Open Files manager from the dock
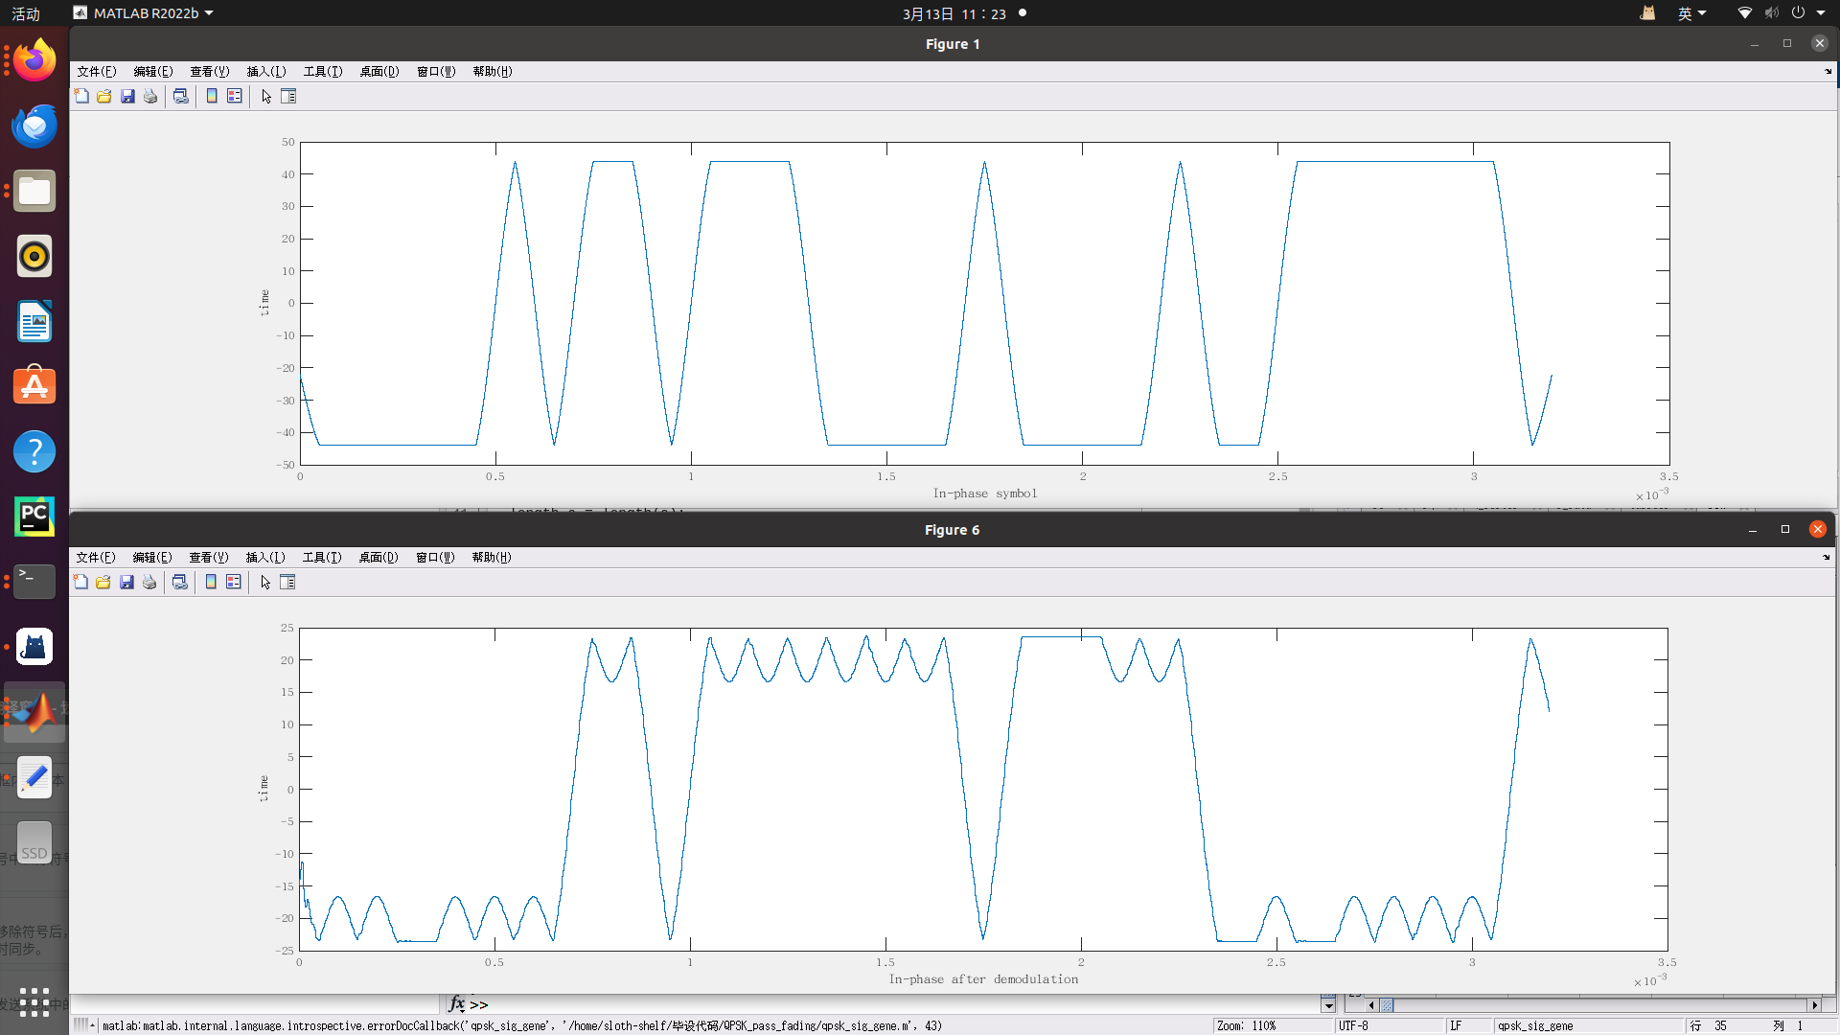1840x1035 pixels. coord(34,191)
